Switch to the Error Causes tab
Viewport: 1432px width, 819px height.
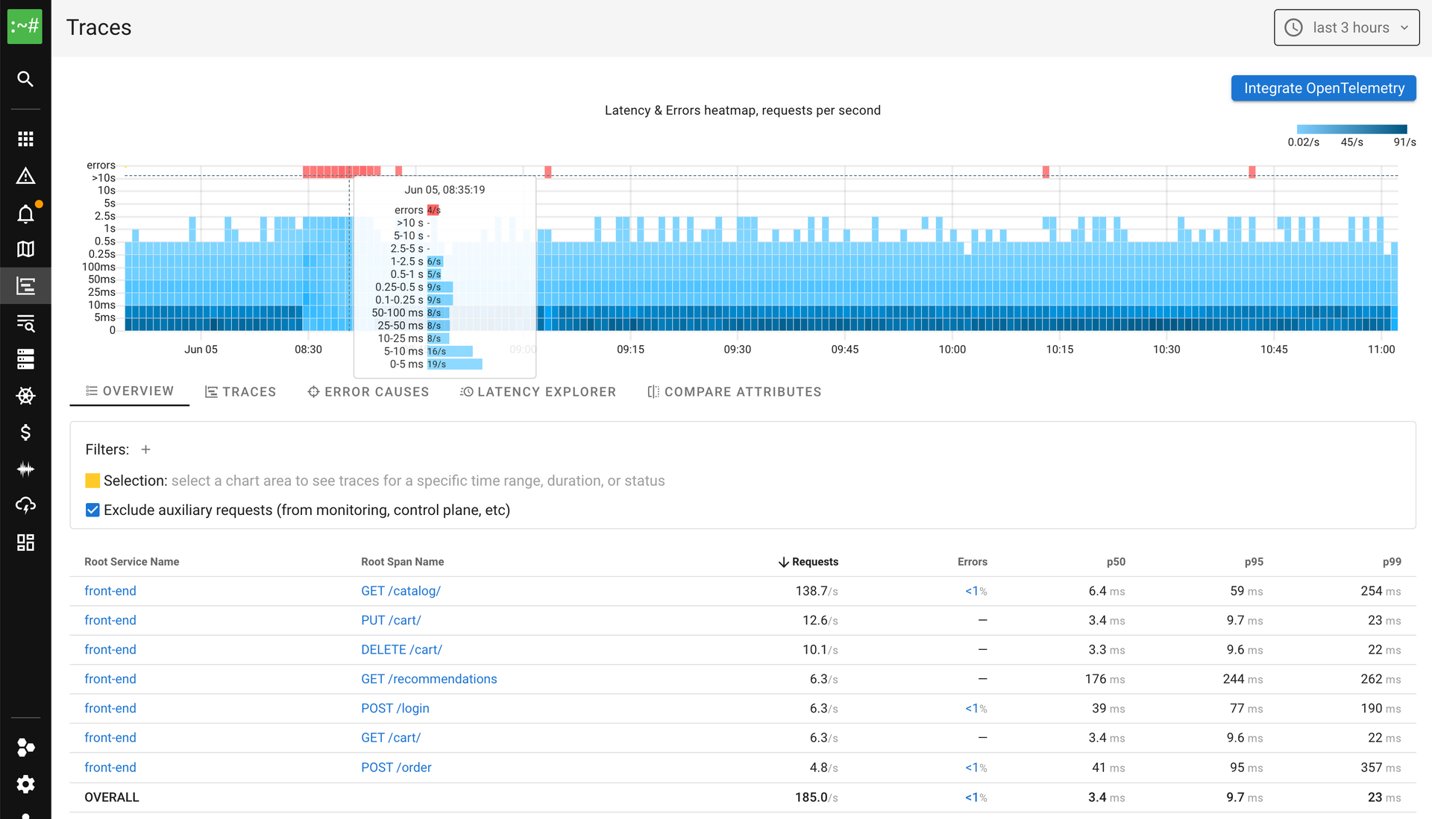368,392
